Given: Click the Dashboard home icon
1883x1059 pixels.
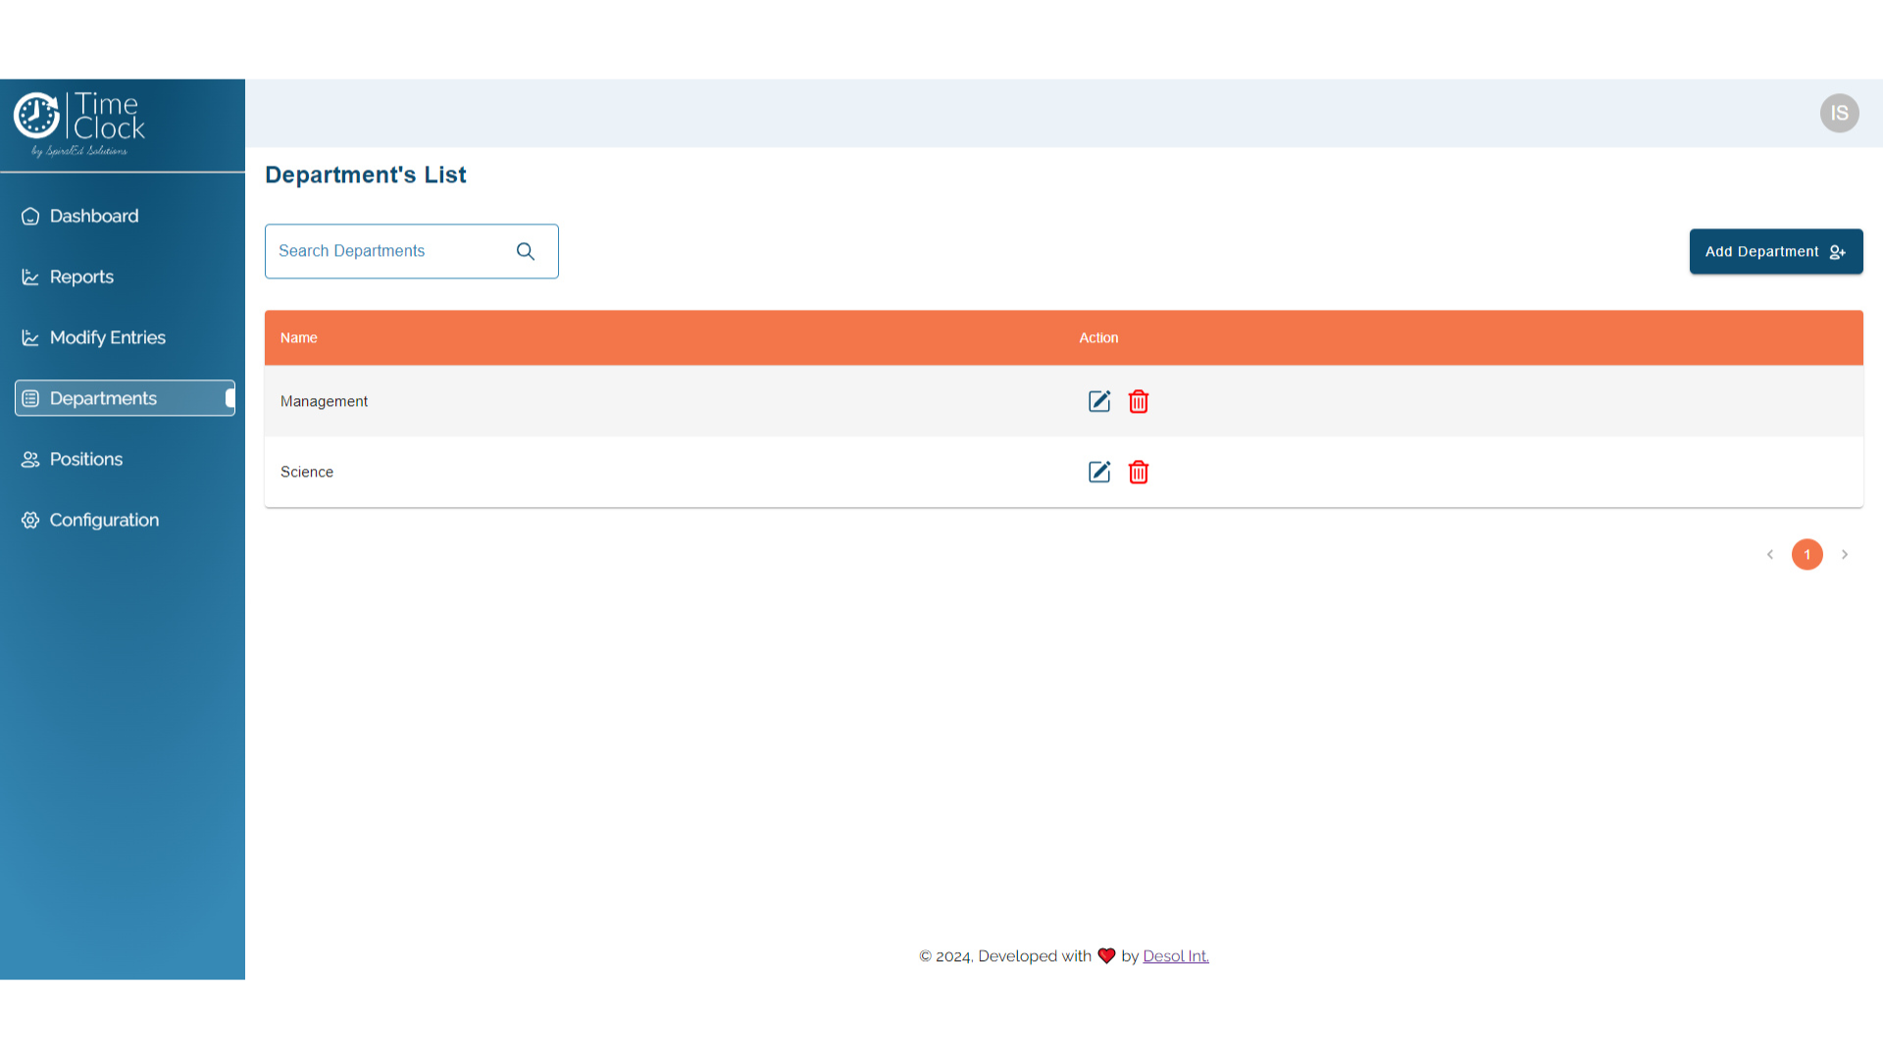Looking at the screenshot, I should [x=30, y=216].
